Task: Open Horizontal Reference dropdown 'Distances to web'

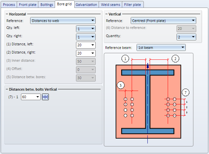Action: click(x=63, y=21)
